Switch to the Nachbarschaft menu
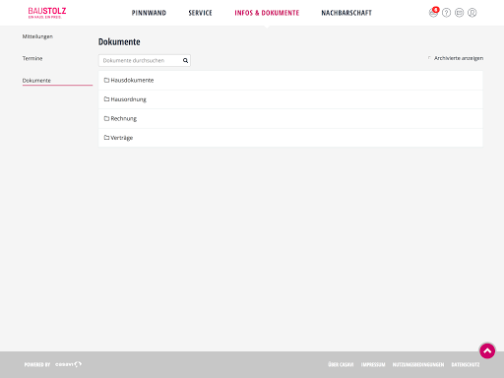Image resolution: width=504 pixels, height=378 pixels. 346,13
